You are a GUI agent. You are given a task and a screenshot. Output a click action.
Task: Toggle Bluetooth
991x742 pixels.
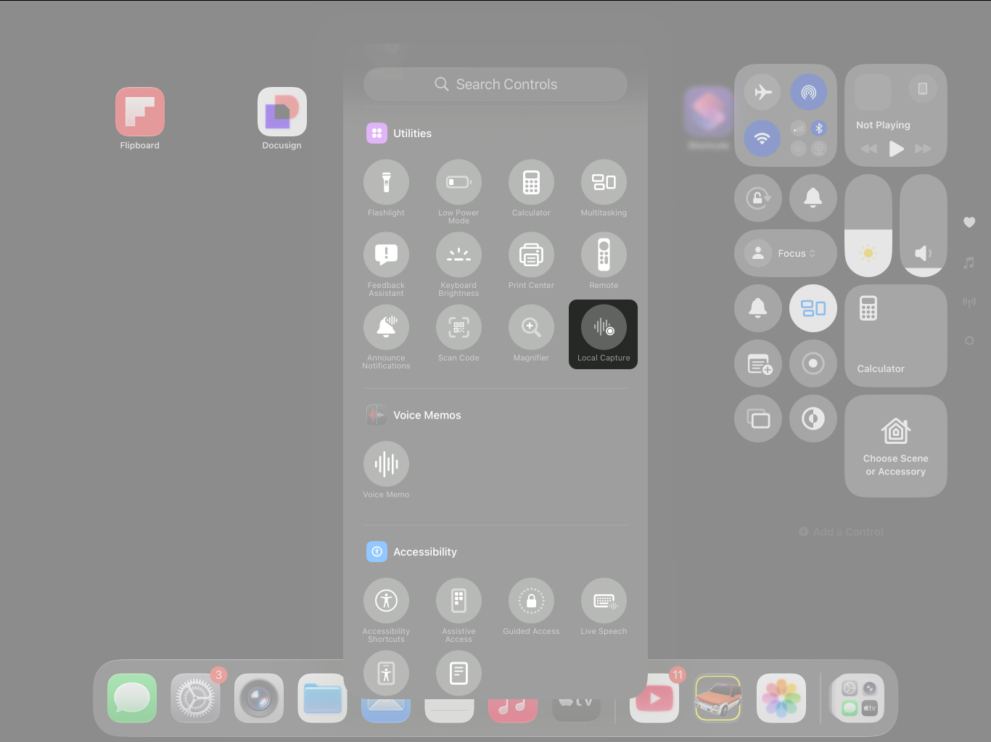pyautogui.click(x=819, y=128)
